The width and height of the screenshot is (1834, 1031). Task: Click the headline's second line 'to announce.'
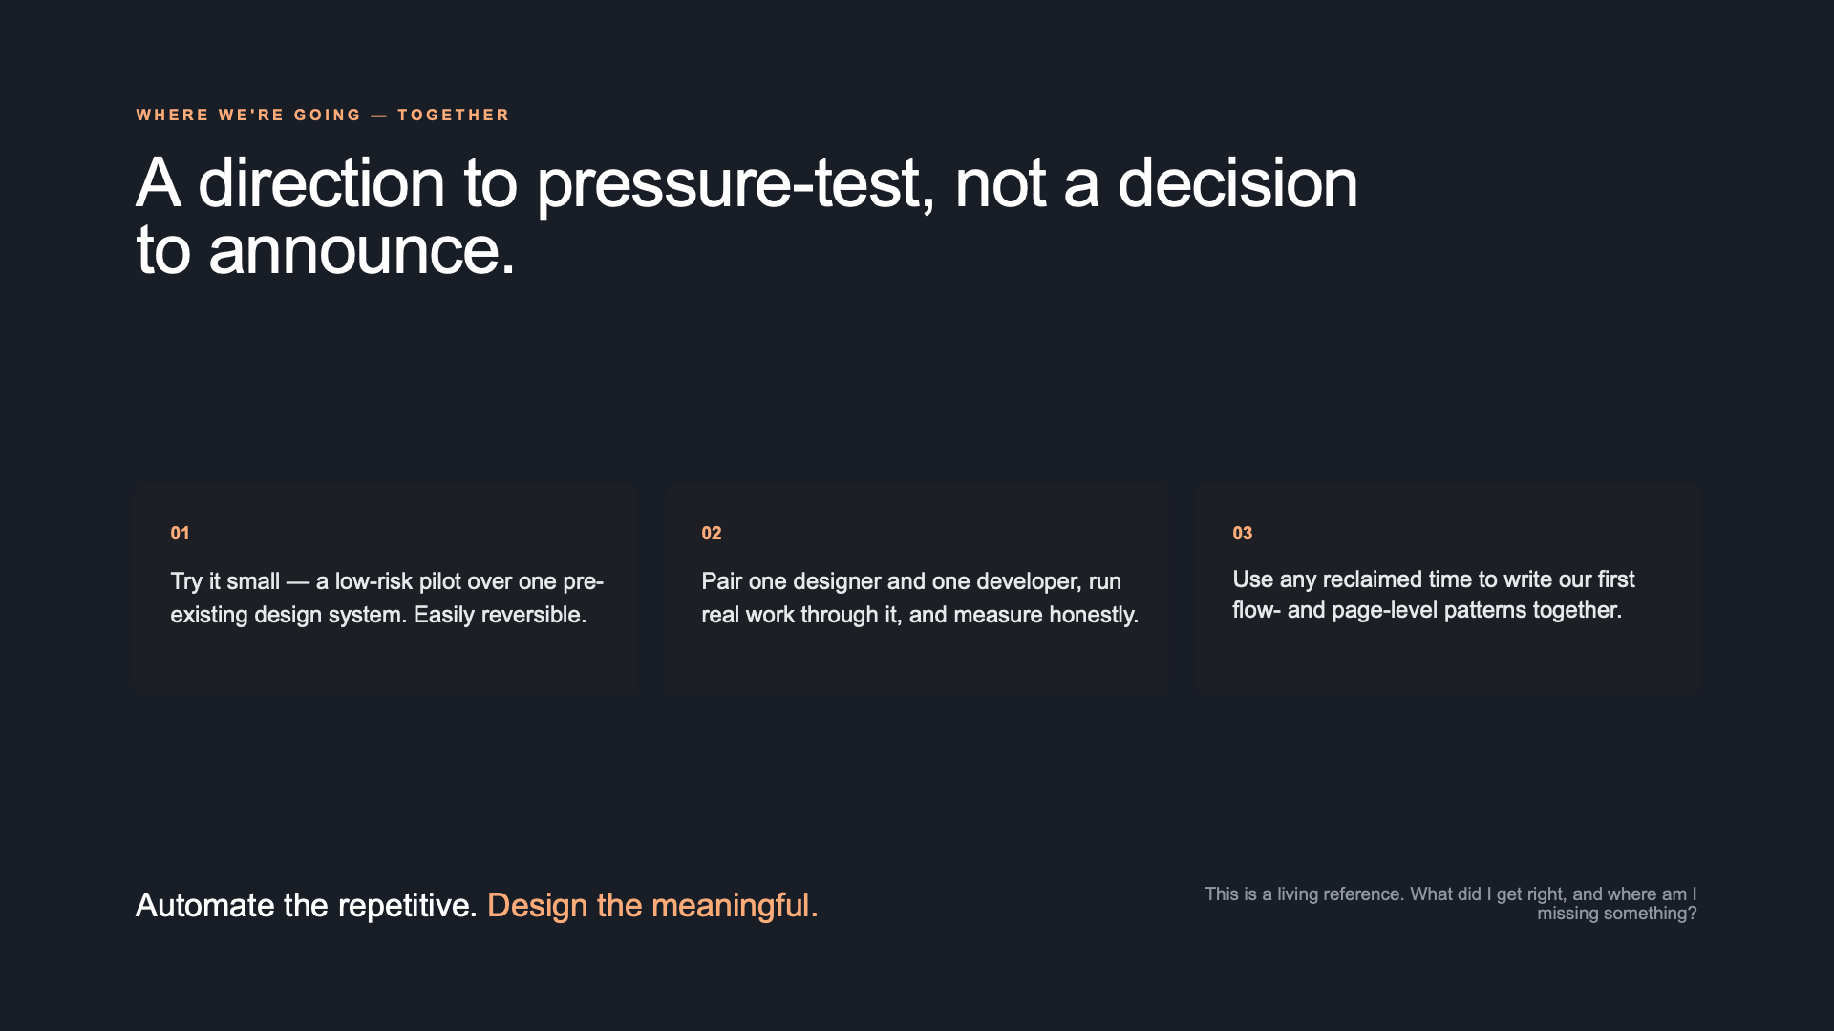[x=326, y=250]
